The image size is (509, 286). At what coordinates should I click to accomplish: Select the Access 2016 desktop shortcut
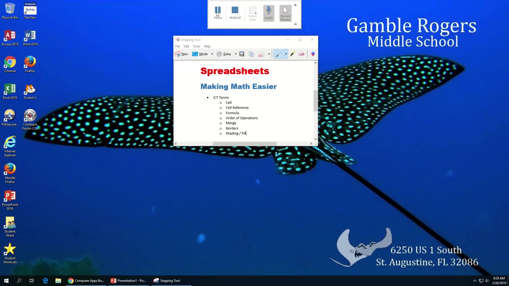tap(10, 38)
